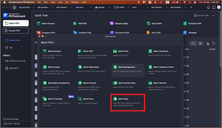Click the user profile avatar

219,7
